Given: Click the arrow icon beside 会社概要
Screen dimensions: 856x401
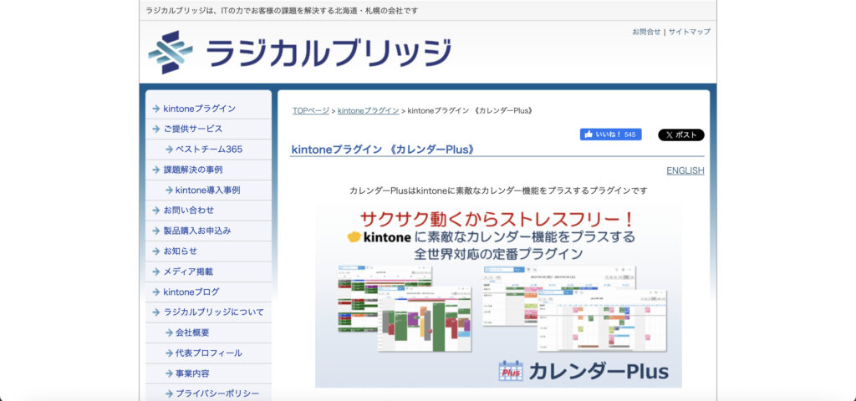Looking at the screenshot, I should tap(169, 332).
